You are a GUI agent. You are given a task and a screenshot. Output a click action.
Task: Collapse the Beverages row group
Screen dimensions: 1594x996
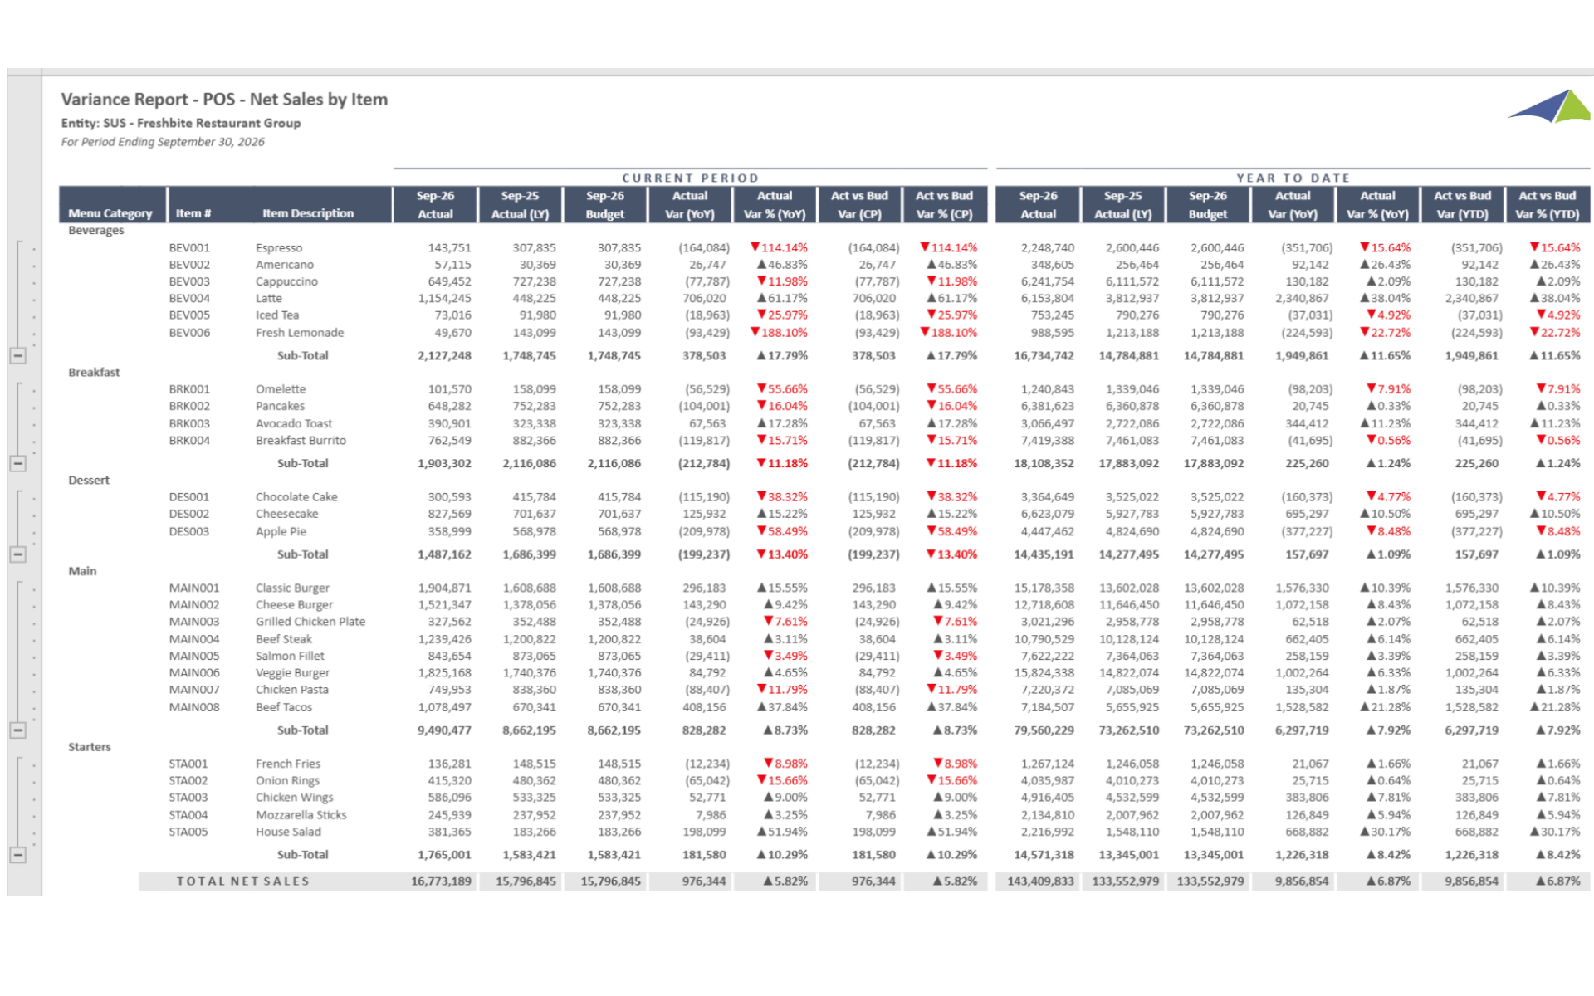17,355
